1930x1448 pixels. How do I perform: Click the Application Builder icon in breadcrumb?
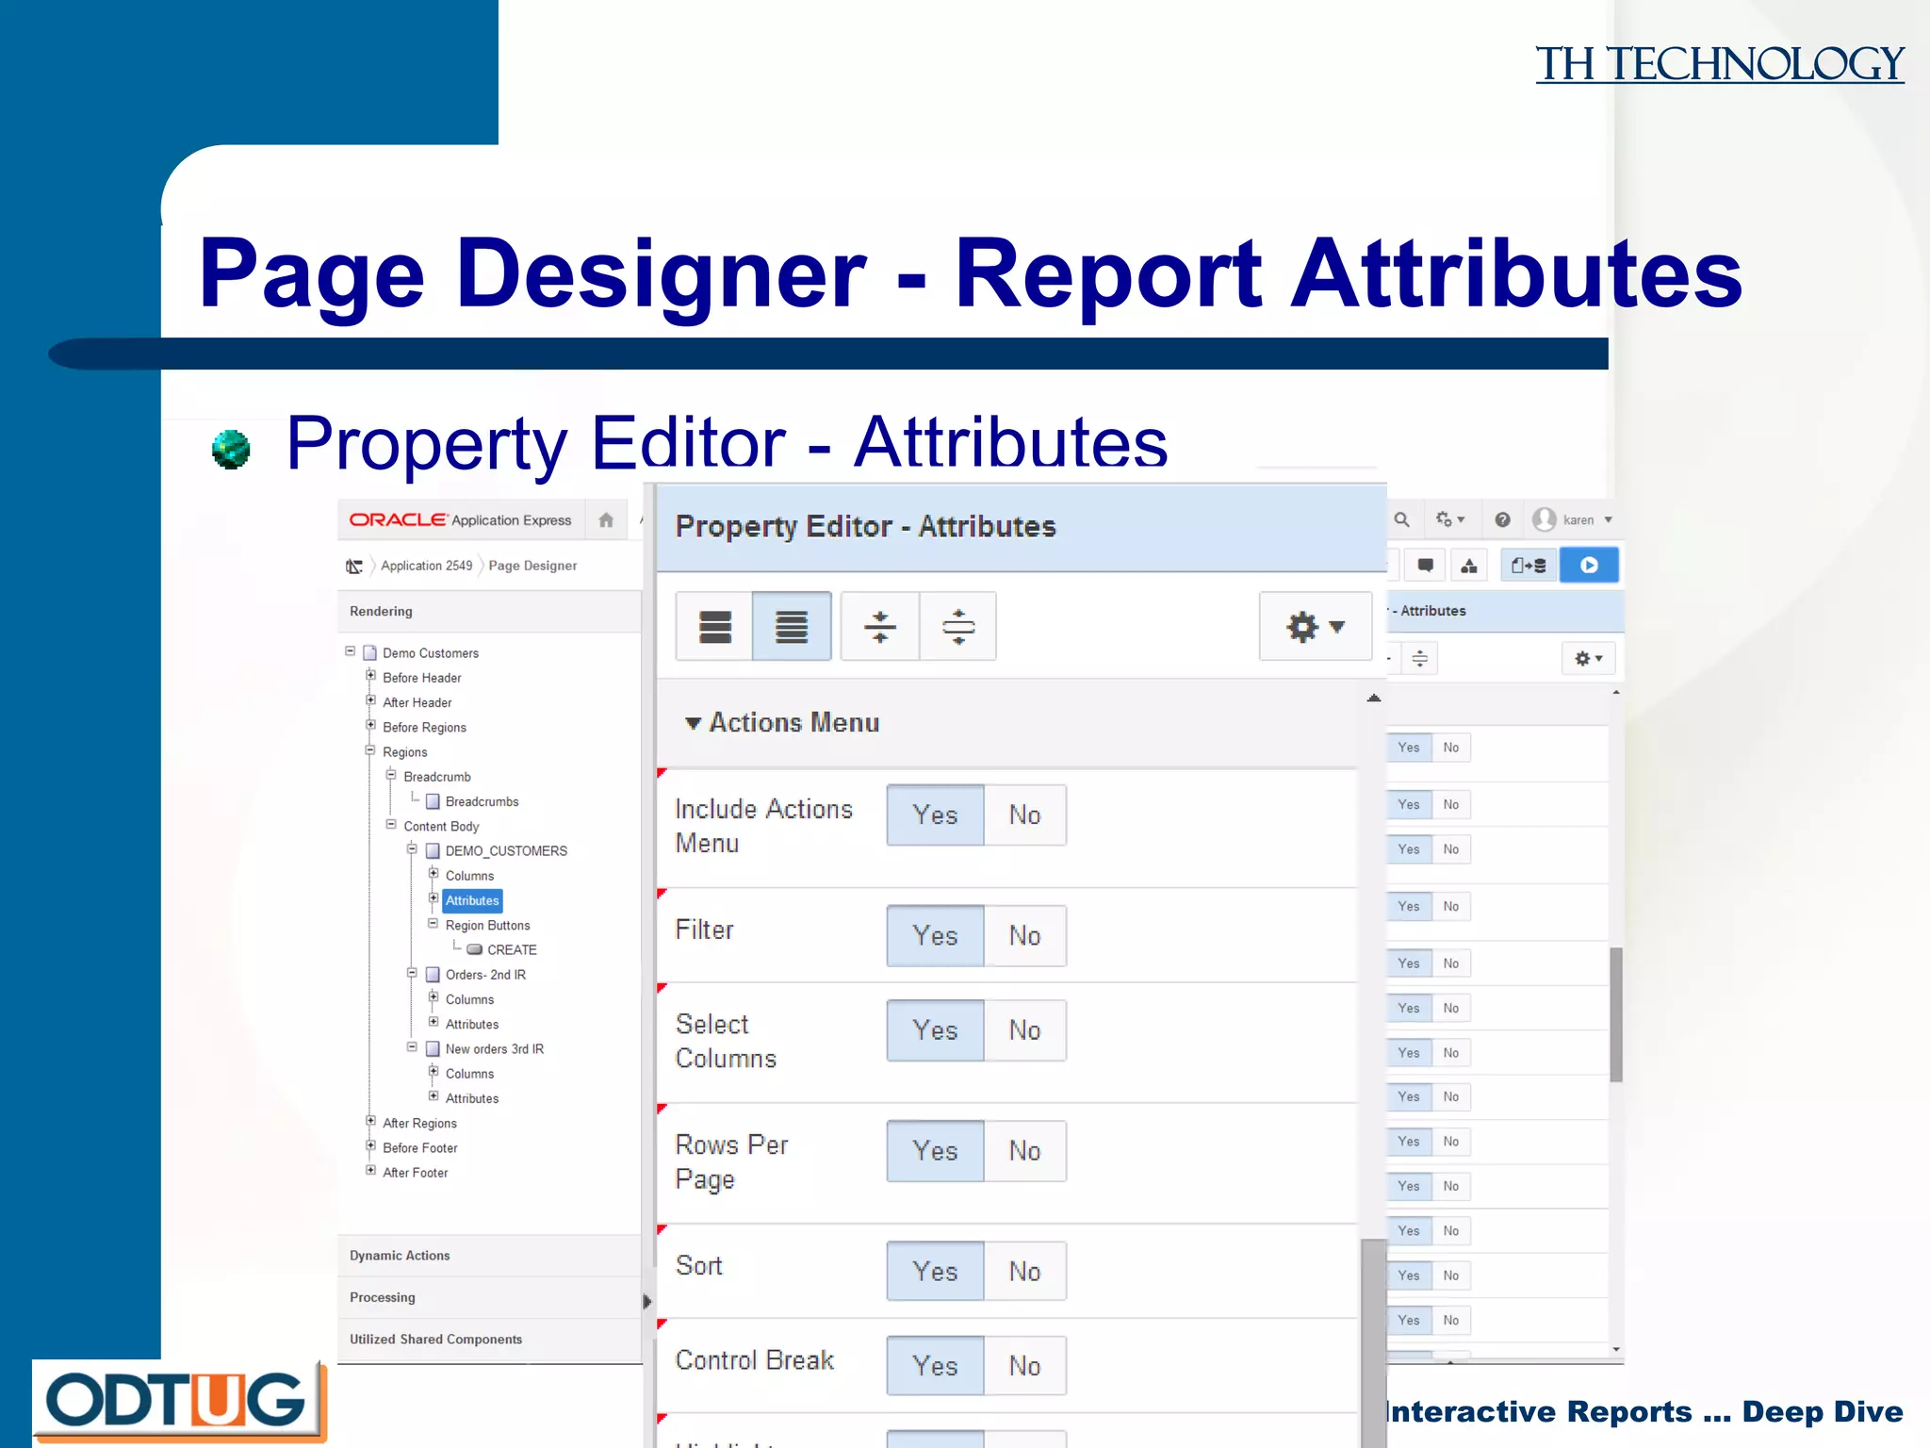[354, 566]
